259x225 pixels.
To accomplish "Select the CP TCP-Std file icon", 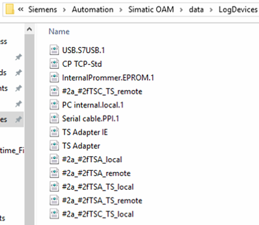I will [54, 64].
